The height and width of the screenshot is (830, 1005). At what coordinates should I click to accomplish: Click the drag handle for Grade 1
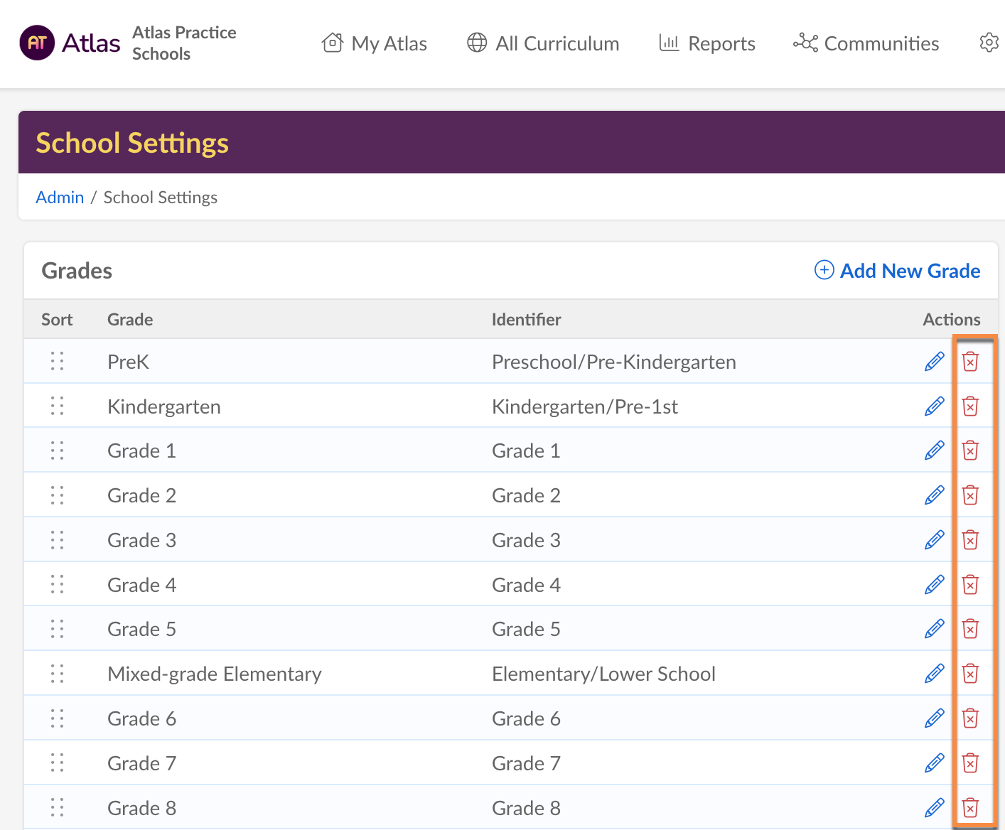(58, 451)
